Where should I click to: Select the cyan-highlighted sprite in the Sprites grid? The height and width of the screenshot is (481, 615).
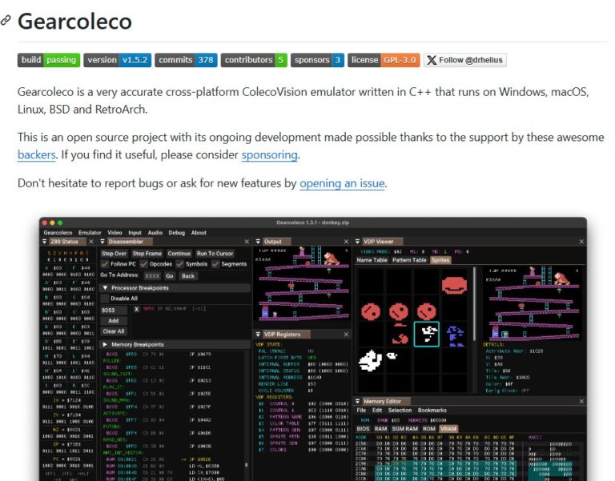coord(426,334)
